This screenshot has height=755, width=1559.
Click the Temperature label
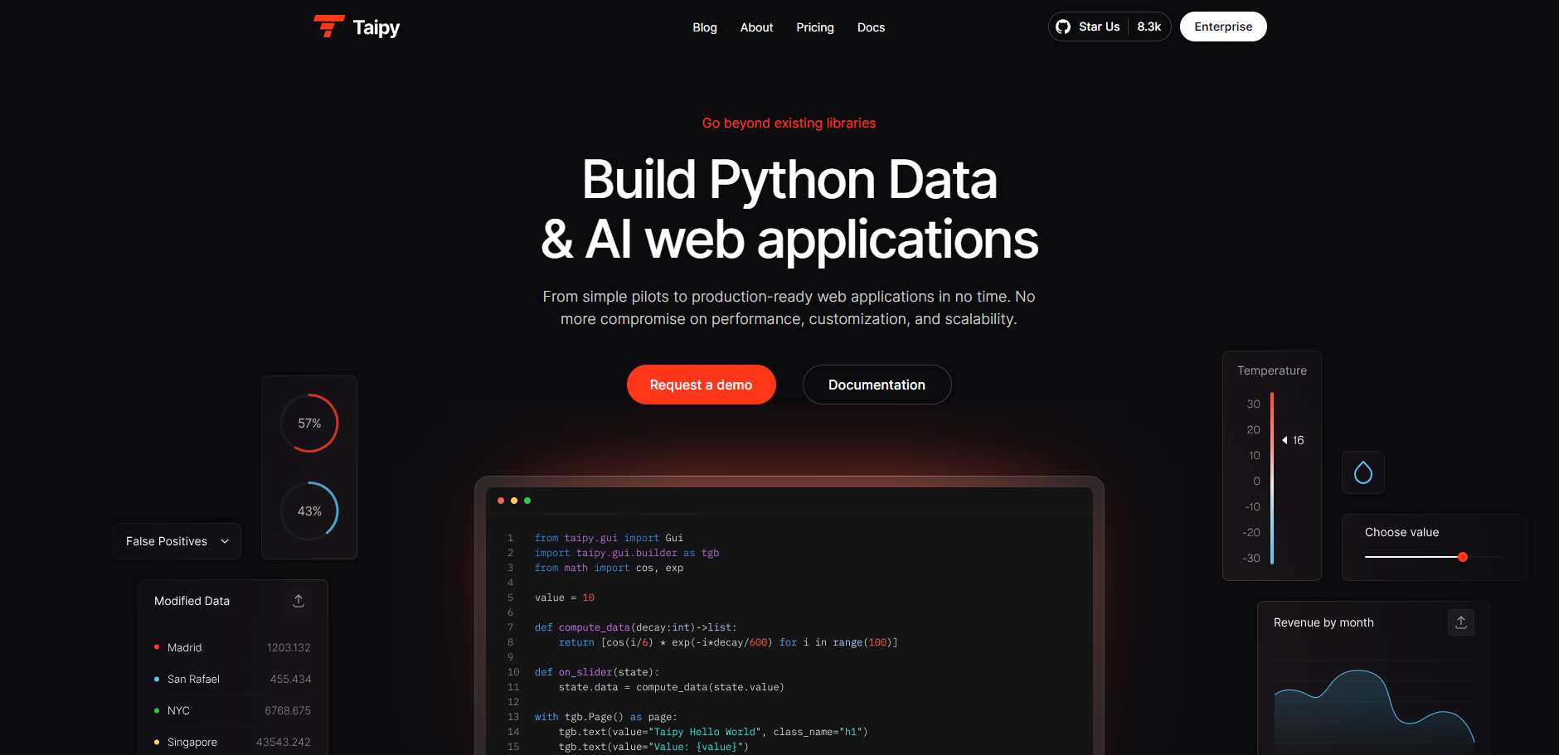coord(1272,370)
